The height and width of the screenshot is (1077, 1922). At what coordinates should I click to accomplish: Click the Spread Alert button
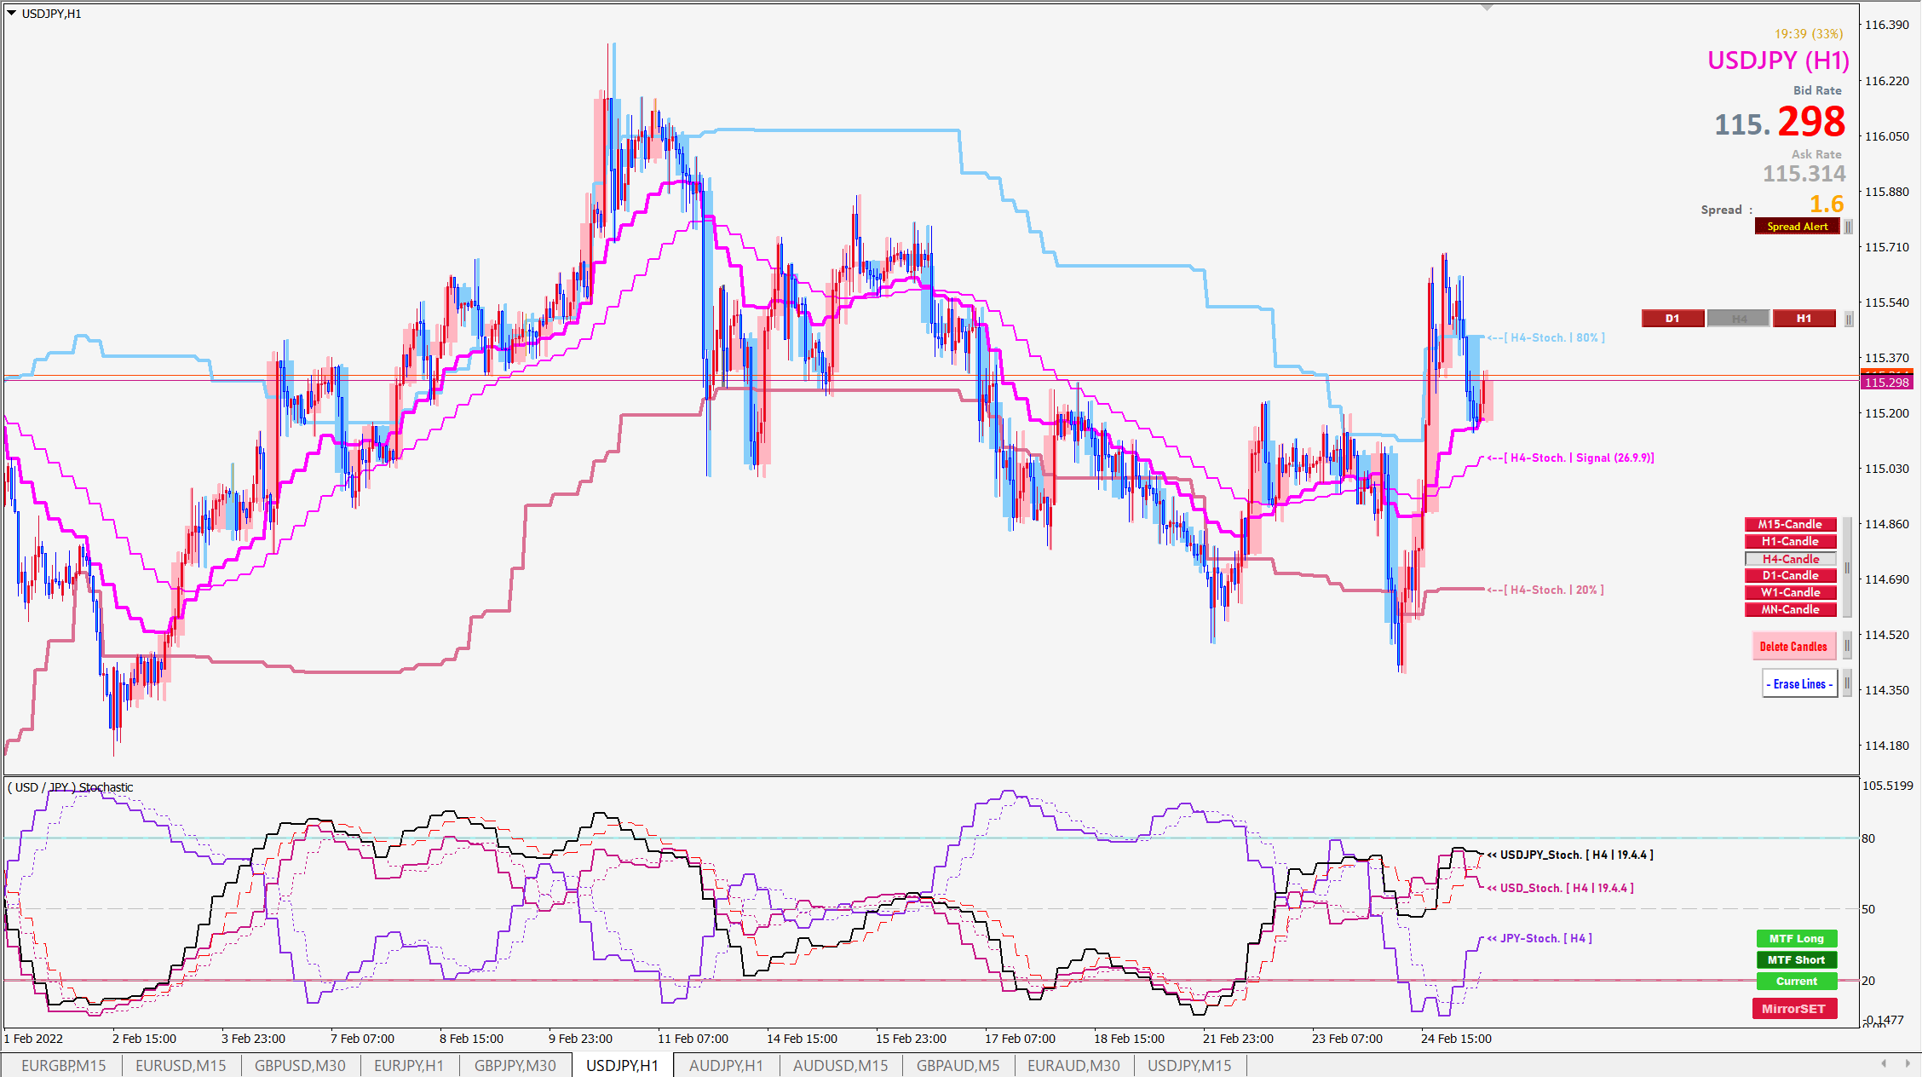click(x=1797, y=227)
